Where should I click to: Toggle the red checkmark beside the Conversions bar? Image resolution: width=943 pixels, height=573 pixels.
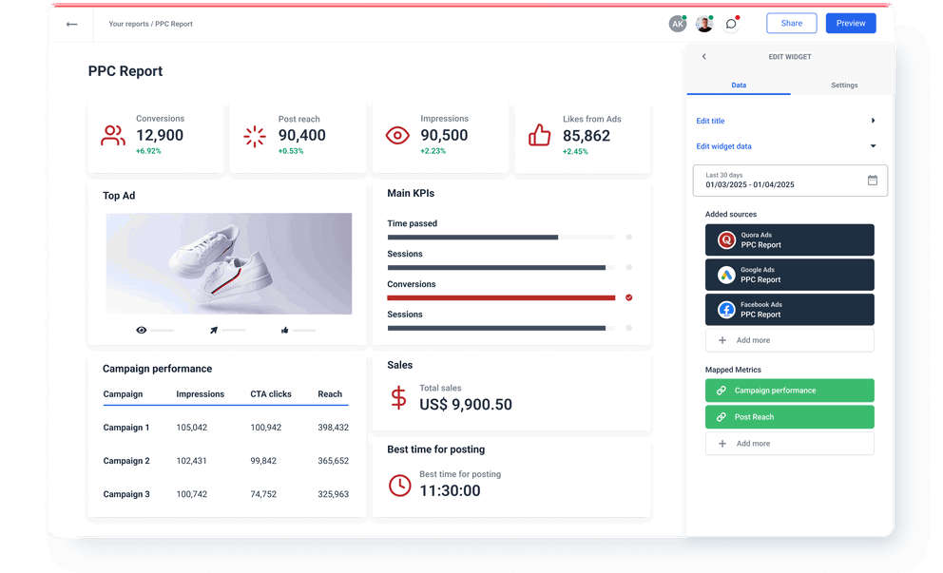628,297
